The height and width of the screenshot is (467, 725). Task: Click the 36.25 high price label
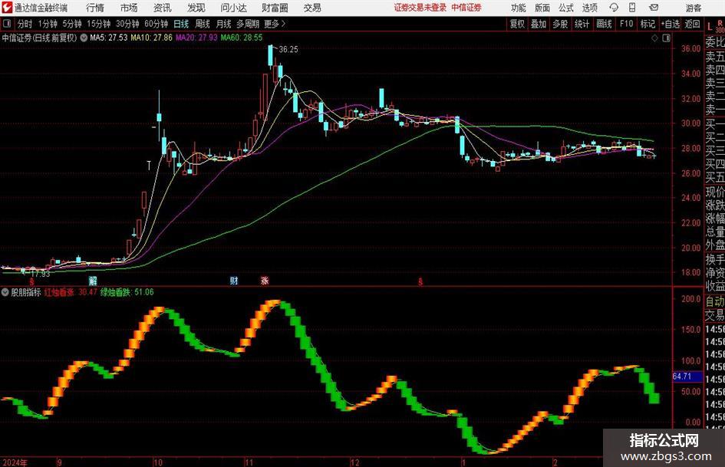[288, 50]
